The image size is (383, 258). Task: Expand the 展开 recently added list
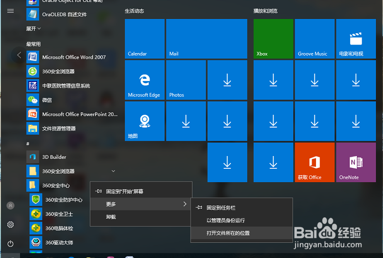(x=33, y=29)
